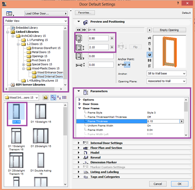This screenshot has height=190, width=195.
Task: Go to next door with double-right arrows
Action: (84, 30)
